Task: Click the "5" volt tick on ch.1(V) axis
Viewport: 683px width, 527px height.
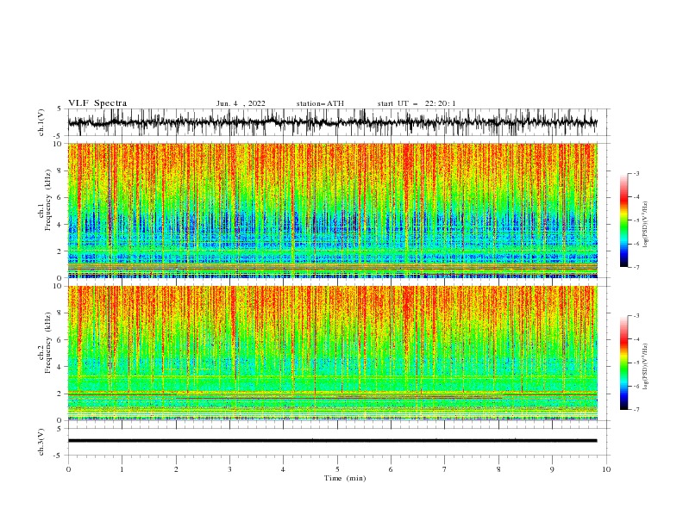Action: pos(60,108)
